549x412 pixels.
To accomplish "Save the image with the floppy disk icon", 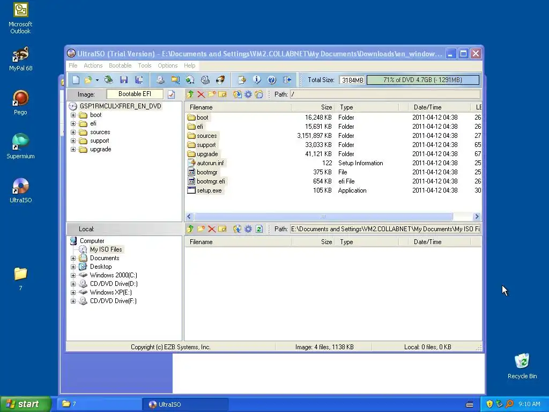I will 124,80.
